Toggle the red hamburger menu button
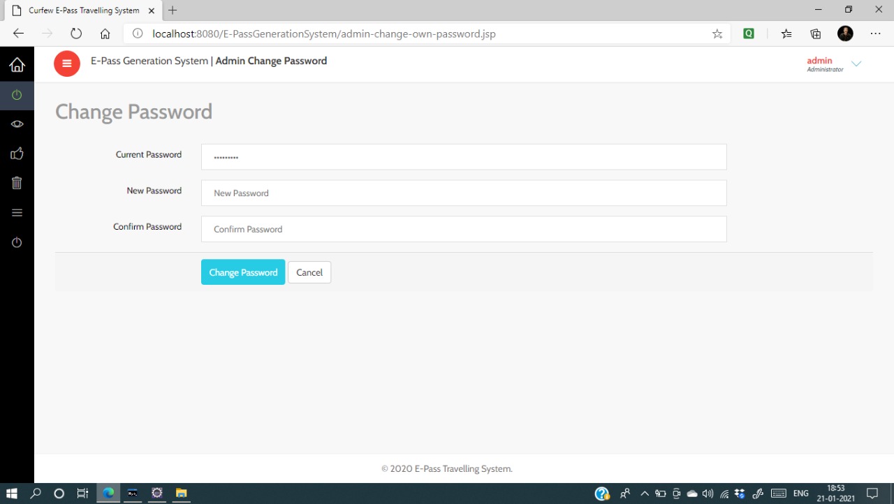This screenshot has width=894, height=504. (x=67, y=64)
